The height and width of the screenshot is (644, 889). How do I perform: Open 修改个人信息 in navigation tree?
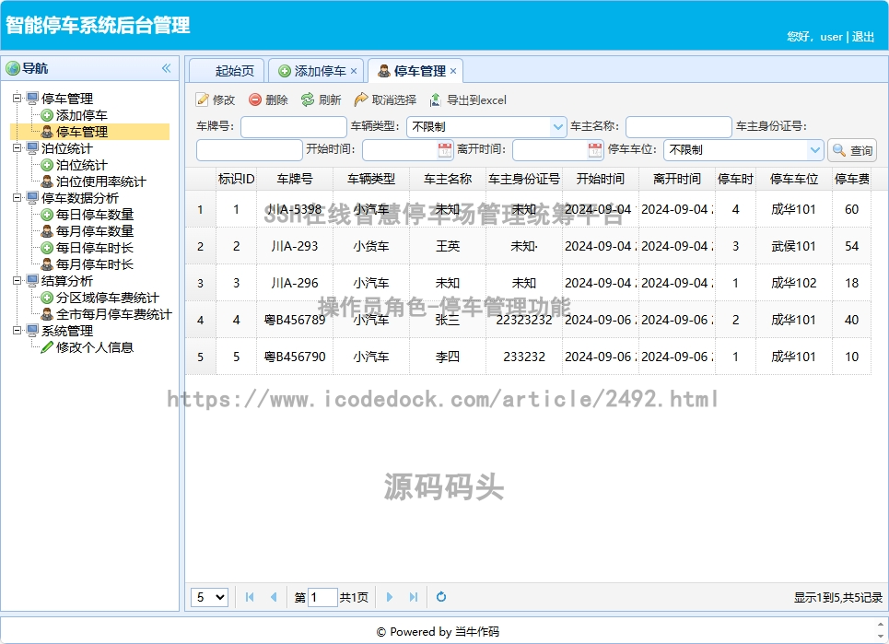click(x=95, y=347)
